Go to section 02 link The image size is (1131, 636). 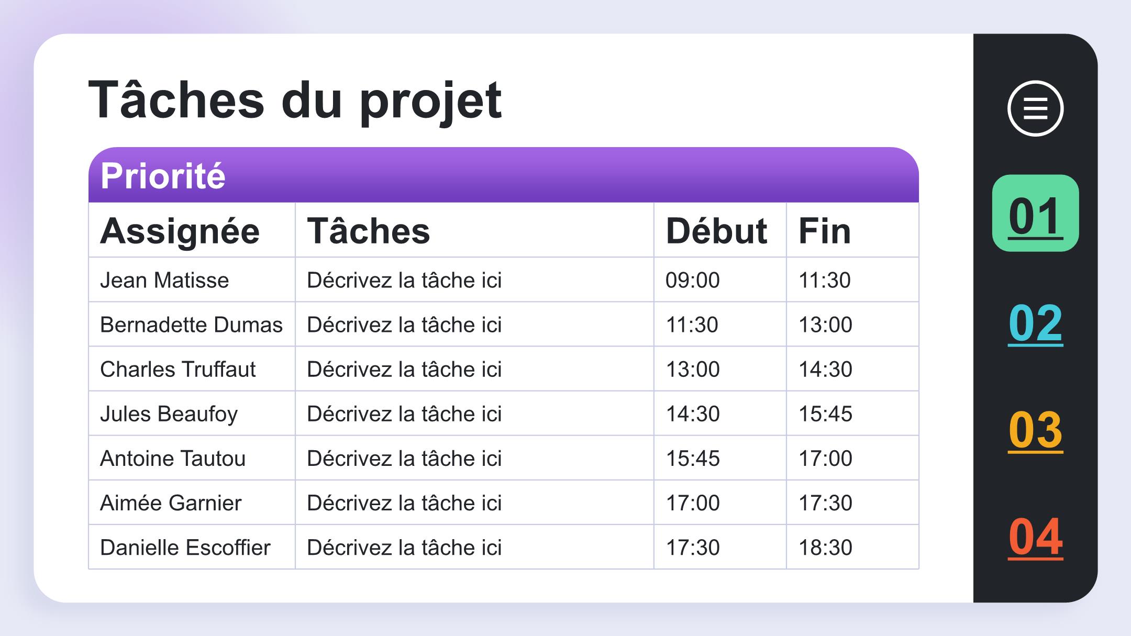1035,323
